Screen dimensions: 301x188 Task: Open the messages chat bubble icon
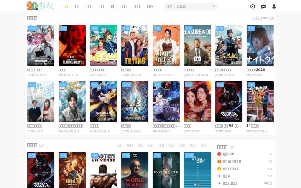pyautogui.click(x=263, y=7)
